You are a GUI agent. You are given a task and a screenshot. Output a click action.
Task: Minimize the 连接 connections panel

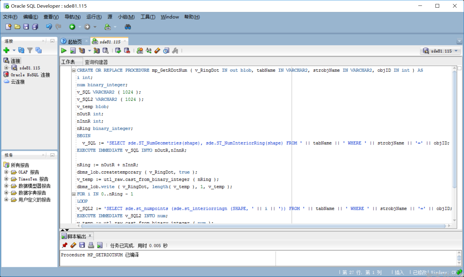point(52,41)
